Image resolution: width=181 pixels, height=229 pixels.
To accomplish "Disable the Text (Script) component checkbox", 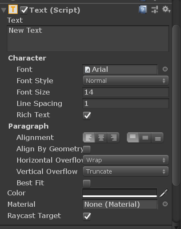I will click(x=24, y=10).
